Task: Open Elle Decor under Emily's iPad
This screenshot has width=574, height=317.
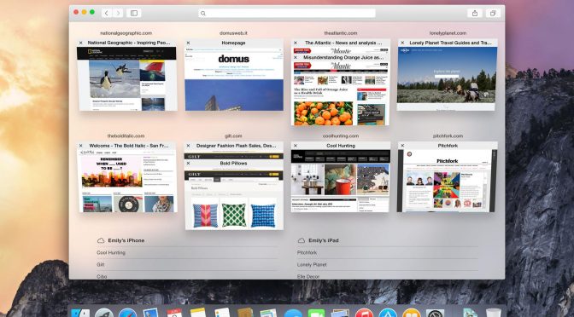Action: [x=307, y=276]
